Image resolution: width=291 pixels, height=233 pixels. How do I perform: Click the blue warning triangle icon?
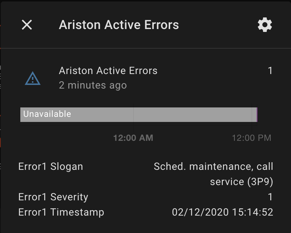coord(33,78)
